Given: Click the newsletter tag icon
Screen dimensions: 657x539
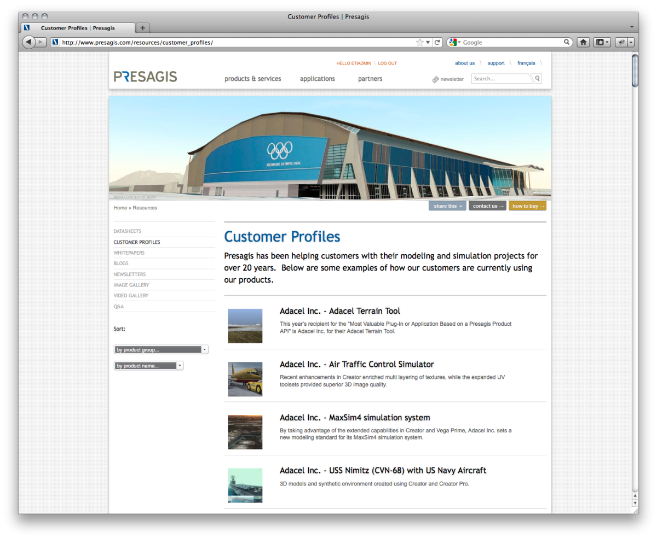Looking at the screenshot, I should click(435, 79).
